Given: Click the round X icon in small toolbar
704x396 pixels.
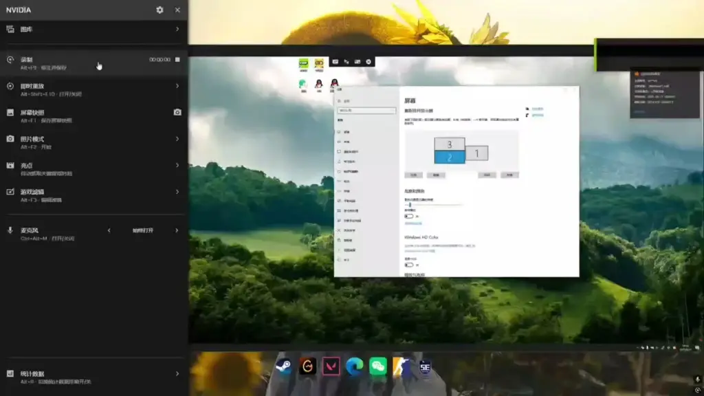Looking at the screenshot, I should (x=368, y=62).
